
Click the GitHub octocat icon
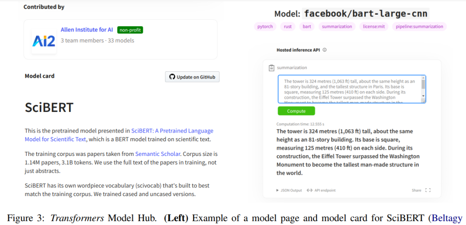point(172,77)
